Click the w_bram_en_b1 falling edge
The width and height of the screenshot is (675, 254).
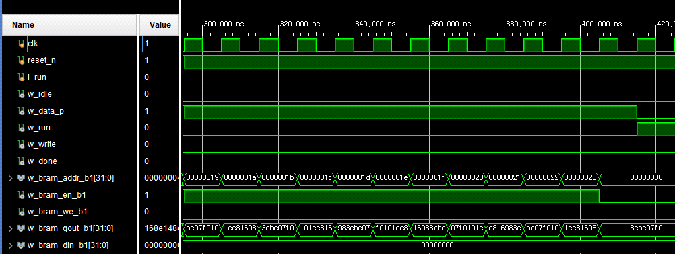coord(600,196)
